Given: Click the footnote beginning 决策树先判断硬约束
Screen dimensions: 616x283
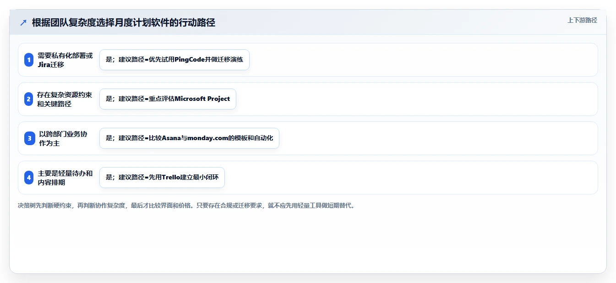Looking at the screenshot, I should click(186, 206).
